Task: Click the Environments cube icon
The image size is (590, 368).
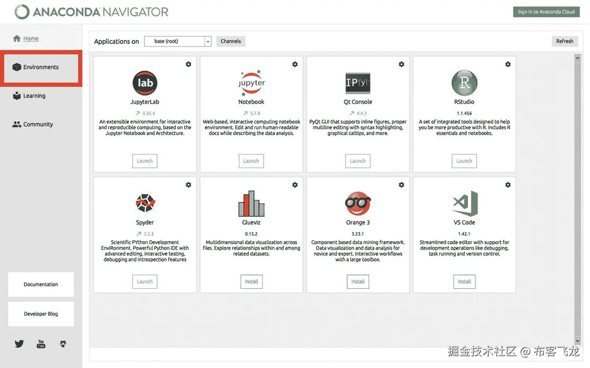Action: [17, 67]
